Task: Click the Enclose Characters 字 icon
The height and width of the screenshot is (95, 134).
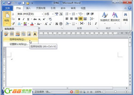Action: point(61,24)
